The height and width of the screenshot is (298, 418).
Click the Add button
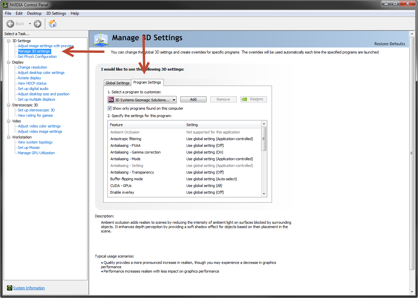[x=193, y=99]
